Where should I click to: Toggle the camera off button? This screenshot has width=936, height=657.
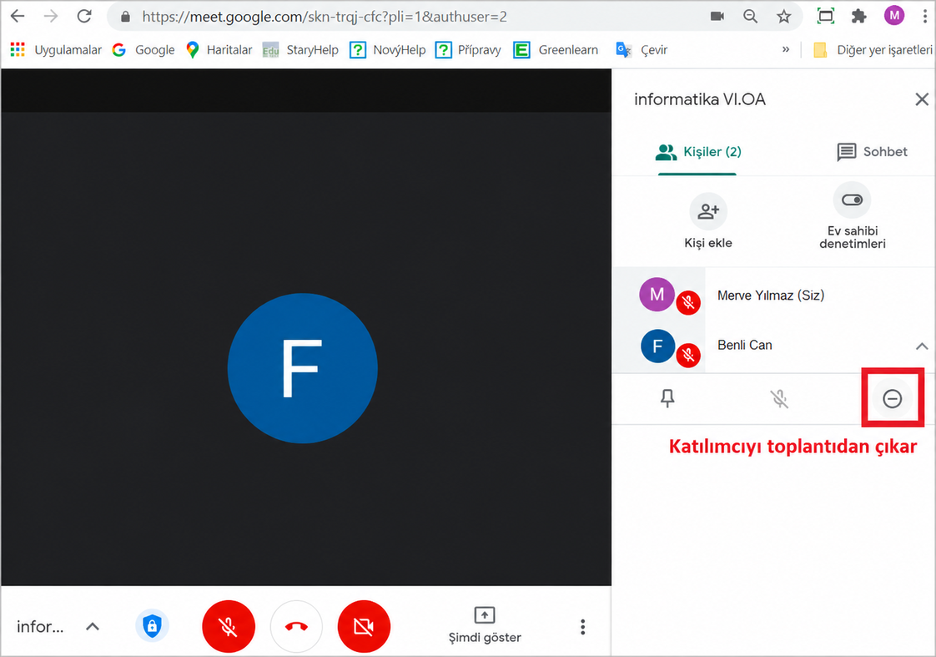tap(364, 627)
